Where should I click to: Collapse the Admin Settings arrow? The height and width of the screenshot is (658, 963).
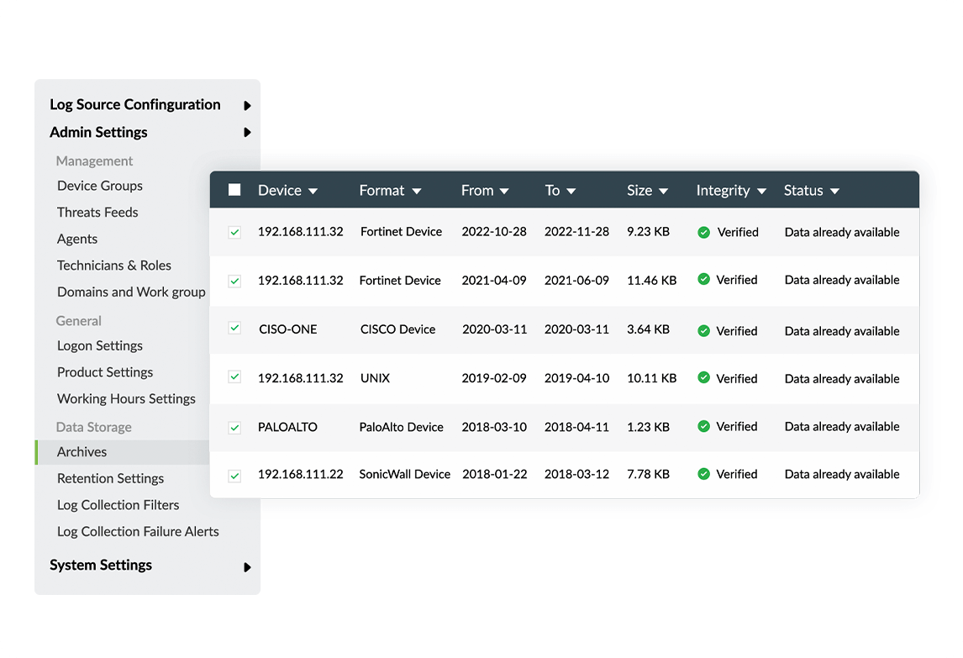coord(247,133)
